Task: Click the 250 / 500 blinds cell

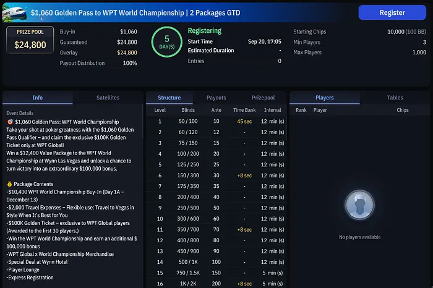Action: (x=188, y=208)
